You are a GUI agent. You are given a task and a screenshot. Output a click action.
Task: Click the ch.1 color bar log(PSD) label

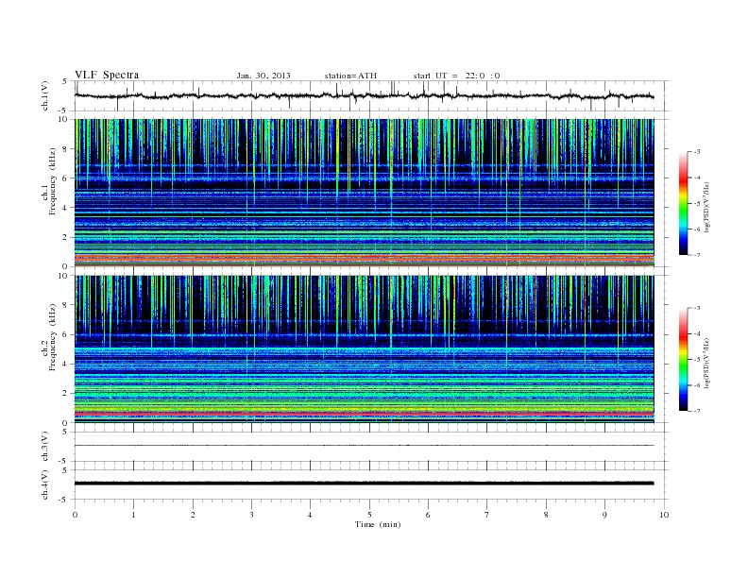[x=706, y=207]
